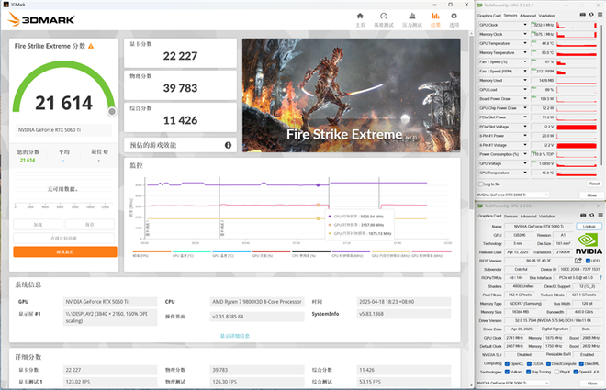This screenshot has height=390, width=606.
Task: Toggle the PhysX checkbox
Action: coord(557,372)
